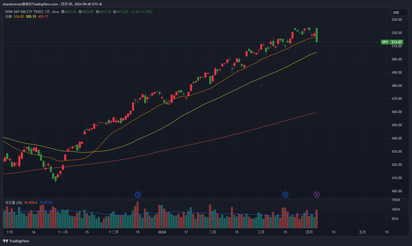
Task: Click the 十一月 label on time axis
Action: pyautogui.click(x=63, y=232)
